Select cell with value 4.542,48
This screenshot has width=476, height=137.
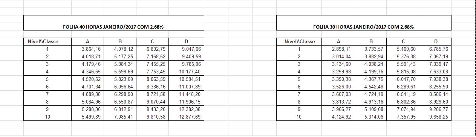(371, 87)
